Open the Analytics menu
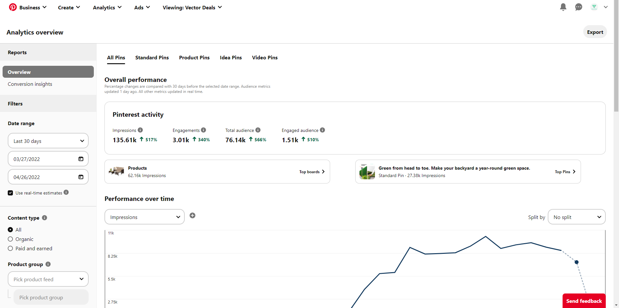 (107, 7)
